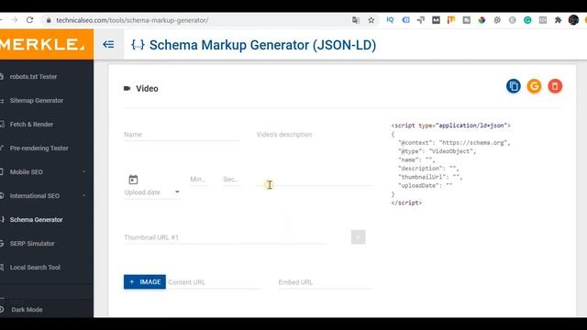Viewport: 587px width, 330px height.
Task: Focus the Content URL field
Action: click(x=214, y=282)
